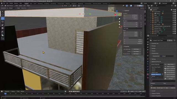Click the Add To Library button
The width and height of the screenshot is (177, 99).
pos(170,67)
